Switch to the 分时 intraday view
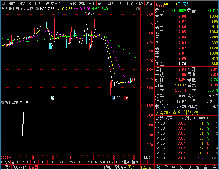219x170 pixels. (11, 3)
